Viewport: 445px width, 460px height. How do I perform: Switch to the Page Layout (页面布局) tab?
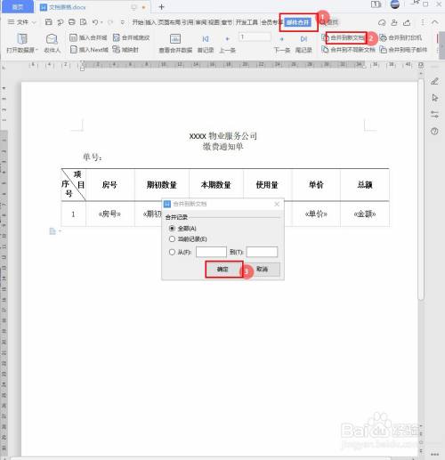[x=169, y=22]
